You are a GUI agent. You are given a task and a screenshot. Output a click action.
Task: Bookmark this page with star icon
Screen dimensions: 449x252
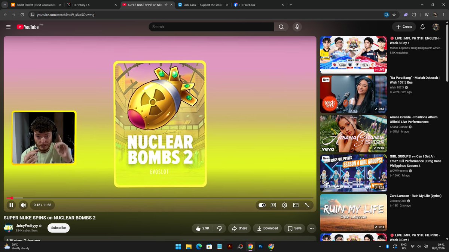coord(394,15)
